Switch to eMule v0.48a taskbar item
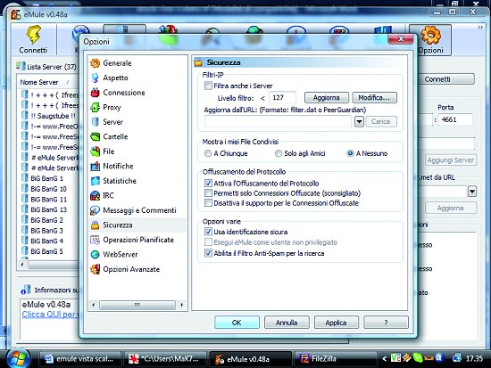491x368 pixels. [250, 358]
